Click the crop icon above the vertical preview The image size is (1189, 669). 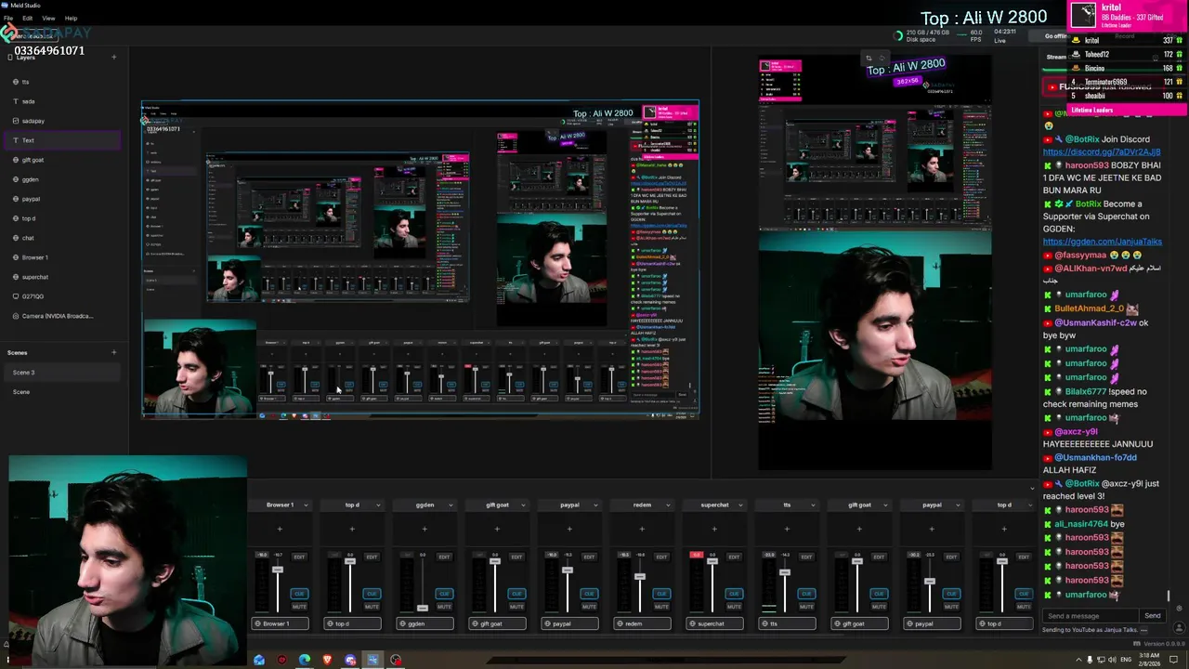(869, 58)
